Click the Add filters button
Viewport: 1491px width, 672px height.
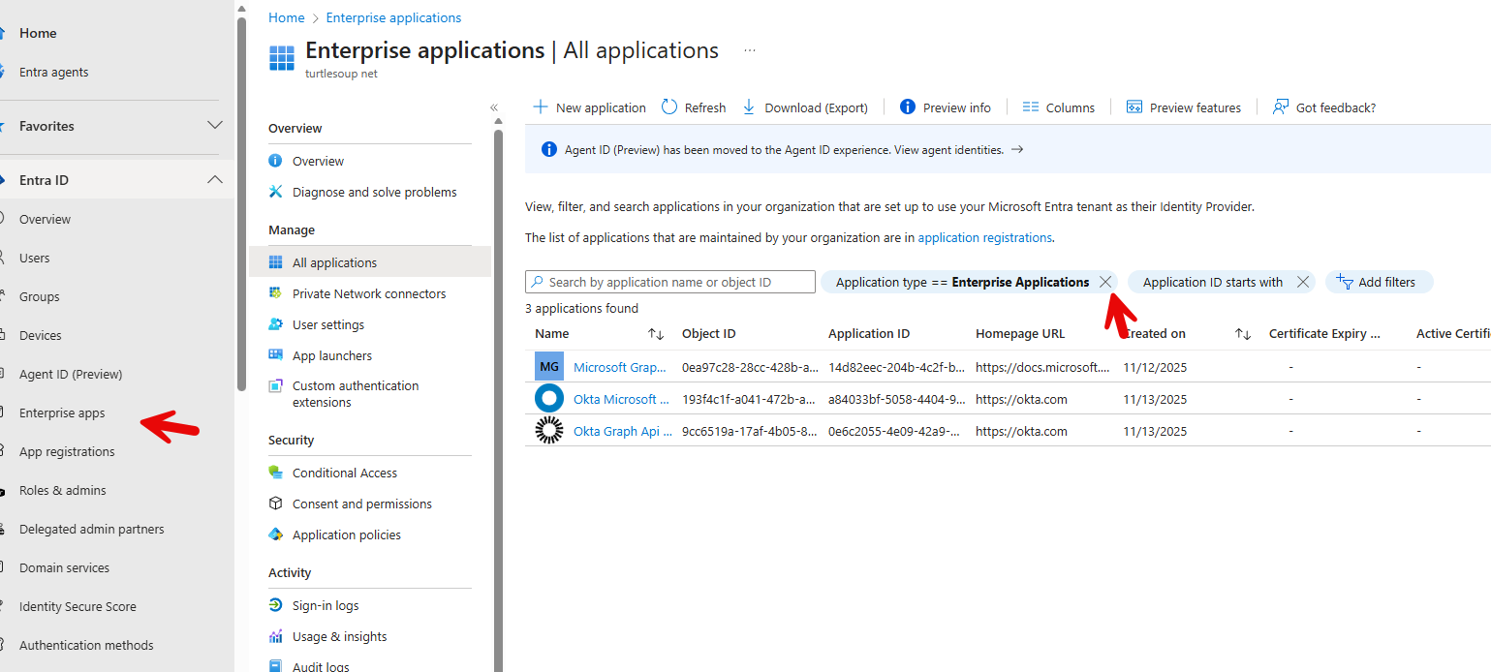(1378, 282)
